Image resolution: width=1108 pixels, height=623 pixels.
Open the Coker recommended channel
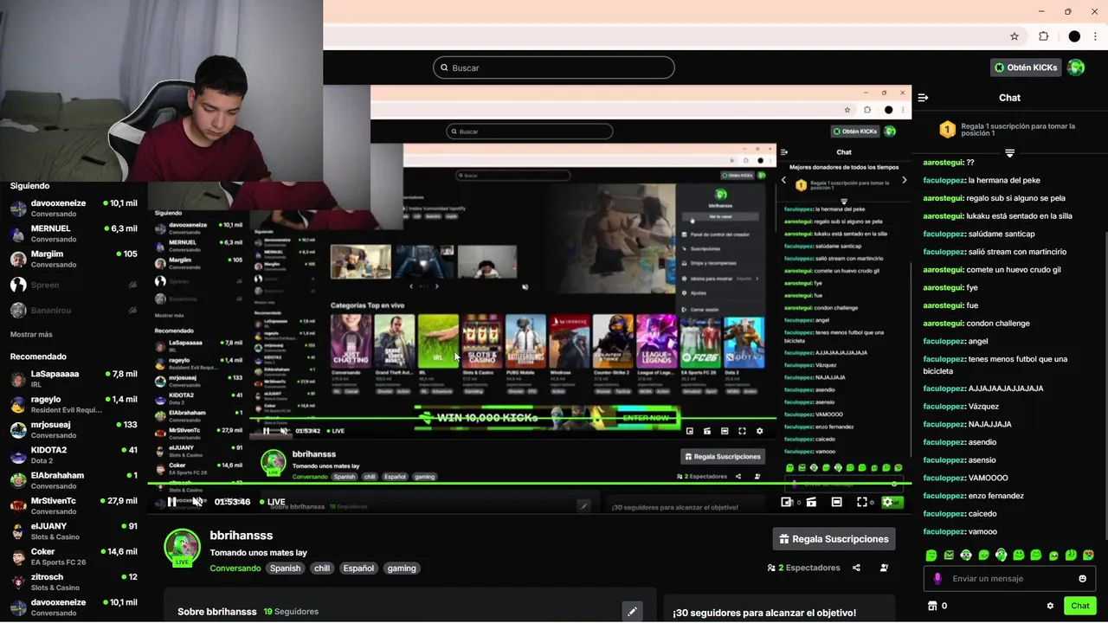74,556
